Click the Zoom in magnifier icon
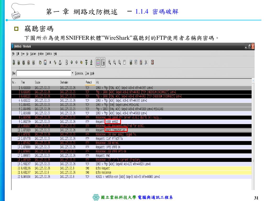 pos(110,63)
